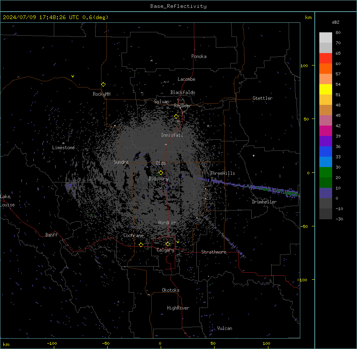The height and width of the screenshot is (349, 357).
Task: Click the yellow airport marker near Didsbury
Action: [161, 172]
